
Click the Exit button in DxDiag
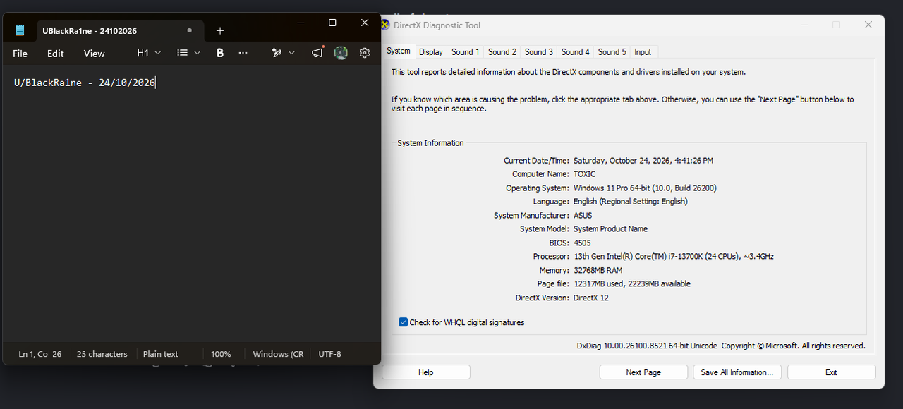(x=832, y=372)
